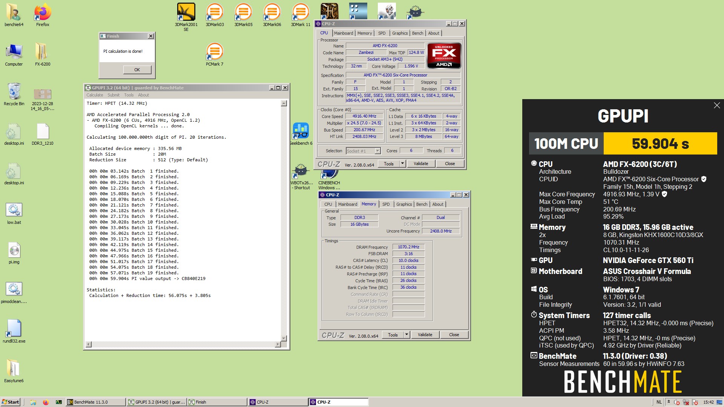The image size is (724, 407).
Task: Click the Firefox icon in taskbar quick launch
Action: pyautogui.click(x=46, y=402)
